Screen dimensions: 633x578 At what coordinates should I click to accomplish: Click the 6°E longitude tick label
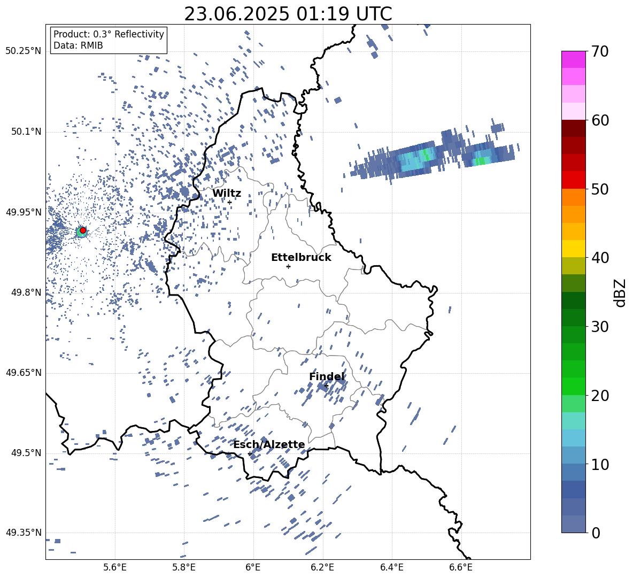253,567
